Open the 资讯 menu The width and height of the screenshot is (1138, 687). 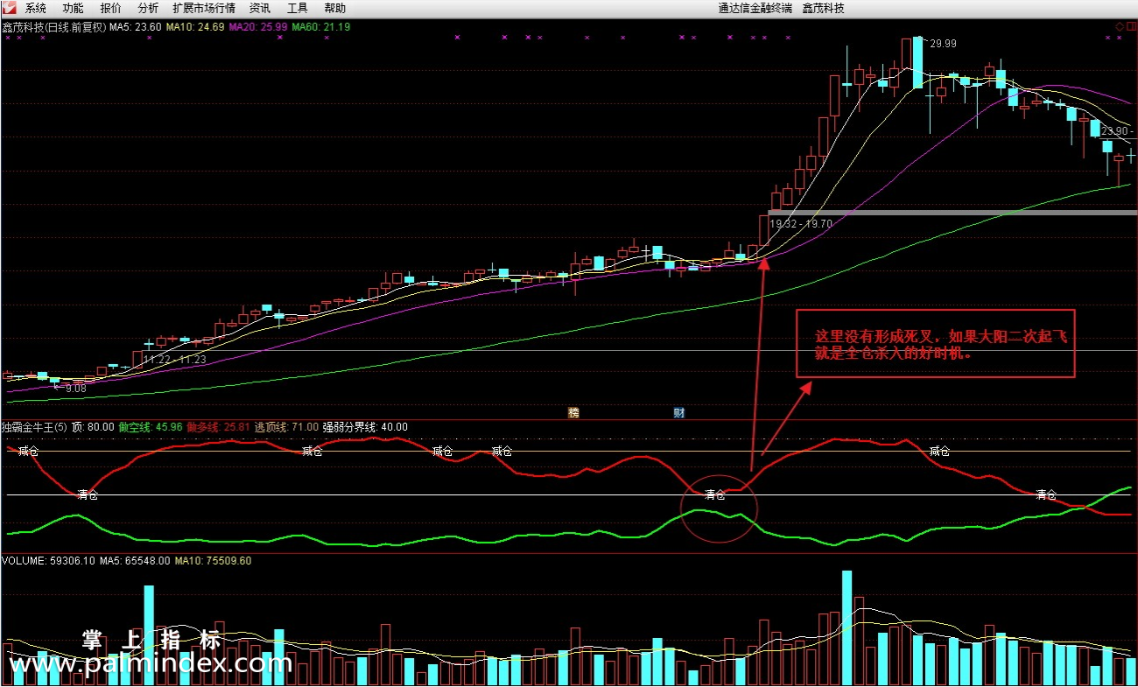tap(260, 8)
